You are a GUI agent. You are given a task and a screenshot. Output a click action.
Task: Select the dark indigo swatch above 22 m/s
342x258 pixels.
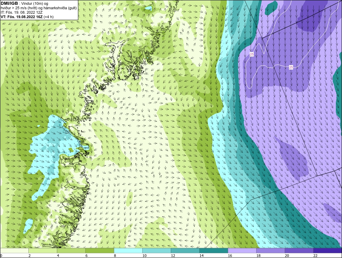pyautogui.click(x=328, y=250)
